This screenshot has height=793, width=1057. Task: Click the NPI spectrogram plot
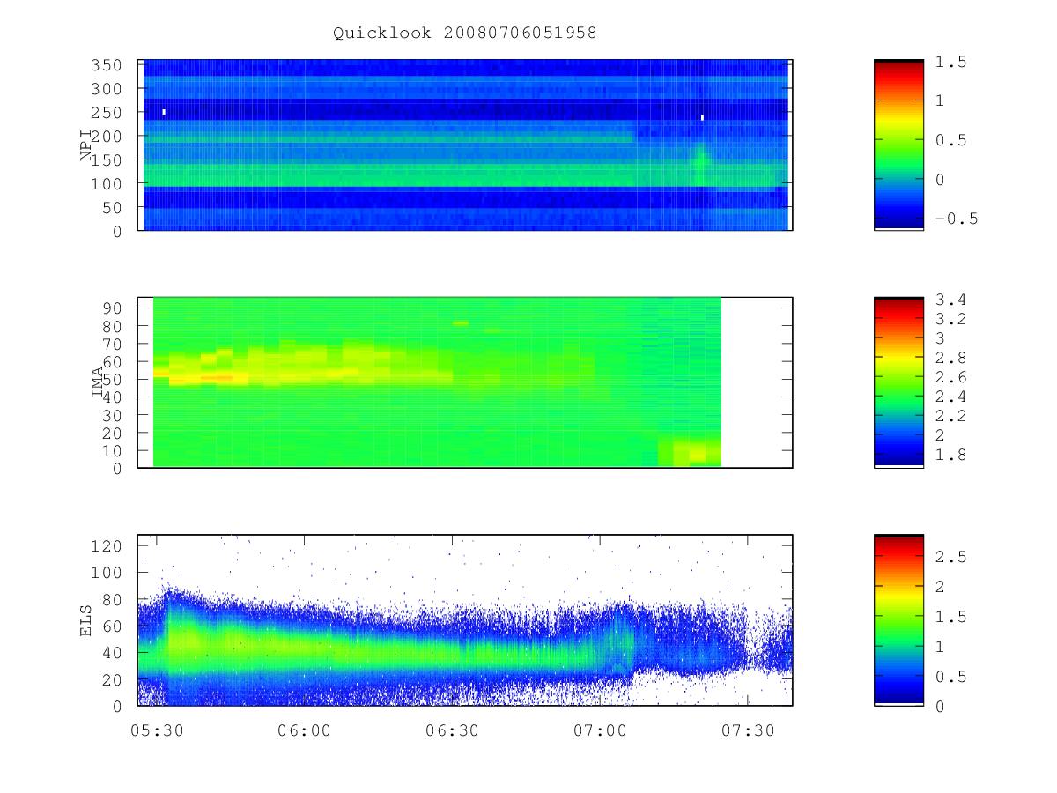pyautogui.click(x=465, y=145)
